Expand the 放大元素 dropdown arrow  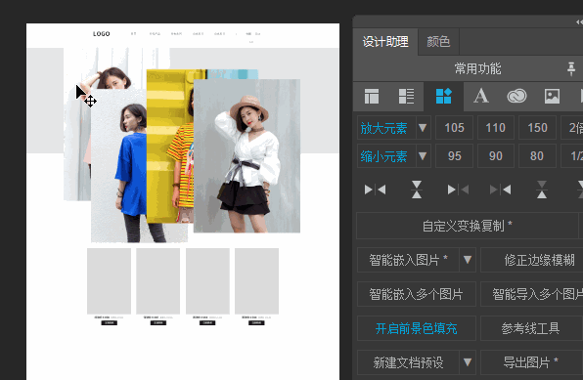[423, 128]
